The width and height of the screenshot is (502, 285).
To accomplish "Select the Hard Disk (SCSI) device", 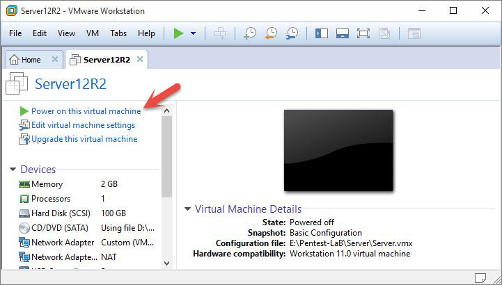I will (x=61, y=213).
